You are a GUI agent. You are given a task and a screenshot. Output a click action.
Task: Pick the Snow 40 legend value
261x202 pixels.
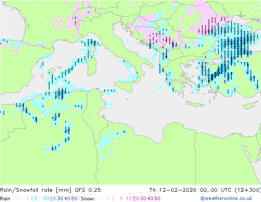tap(150, 199)
